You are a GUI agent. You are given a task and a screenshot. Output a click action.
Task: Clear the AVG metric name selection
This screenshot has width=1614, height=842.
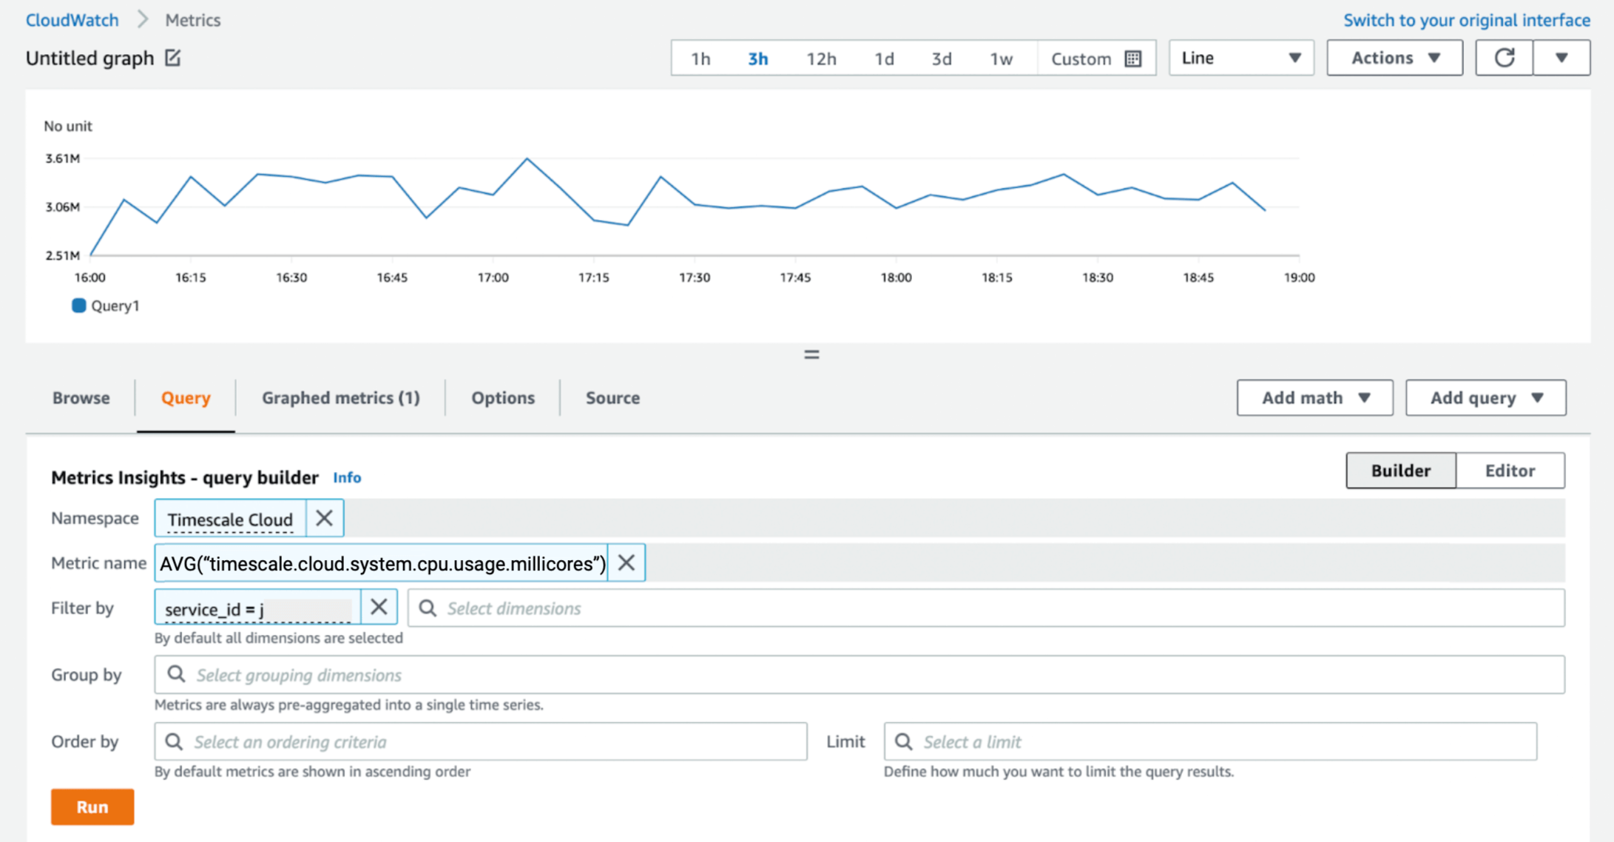point(626,563)
